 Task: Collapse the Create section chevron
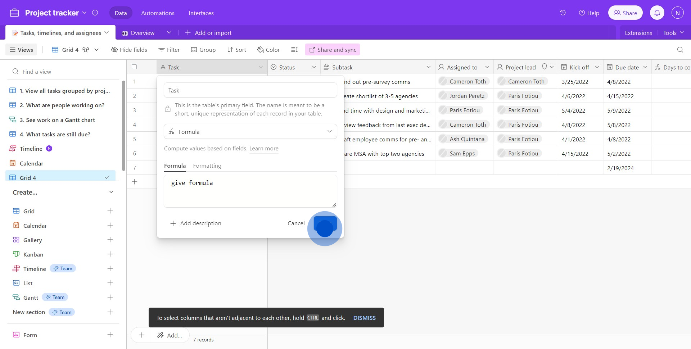click(x=111, y=192)
